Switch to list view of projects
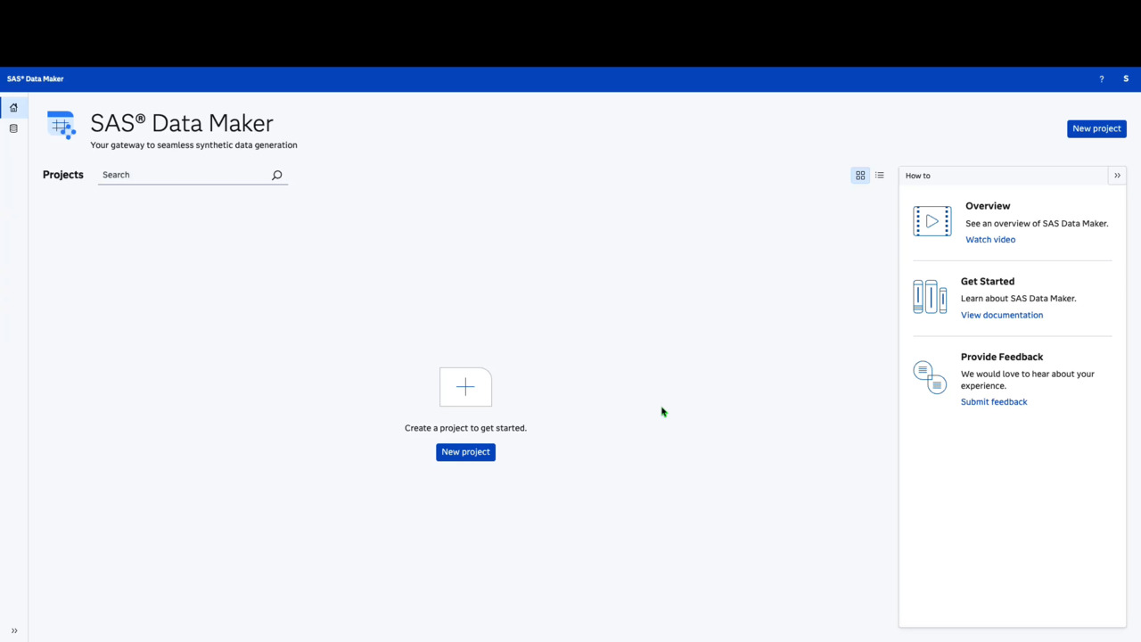The height and width of the screenshot is (642, 1141). pyautogui.click(x=880, y=176)
